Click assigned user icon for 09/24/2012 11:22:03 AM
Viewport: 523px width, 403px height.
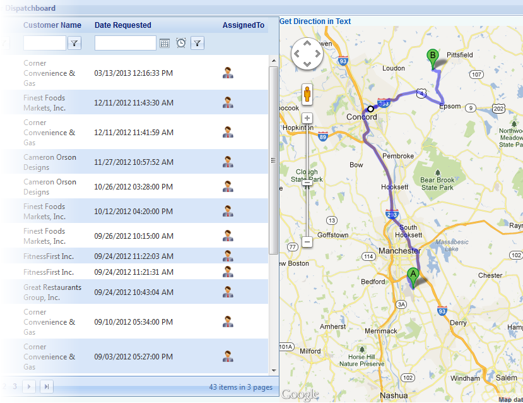pyautogui.click(x=228, y=256)
